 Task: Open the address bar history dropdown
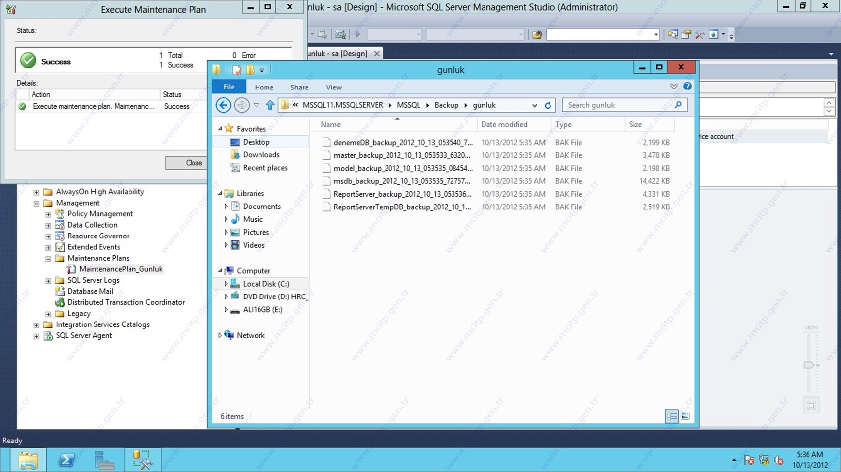click(534, 105)
